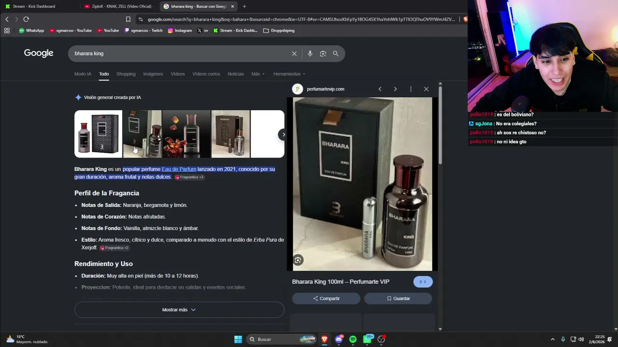
Task: Go to the Google homepage via logo
Action: coord(39,53)
